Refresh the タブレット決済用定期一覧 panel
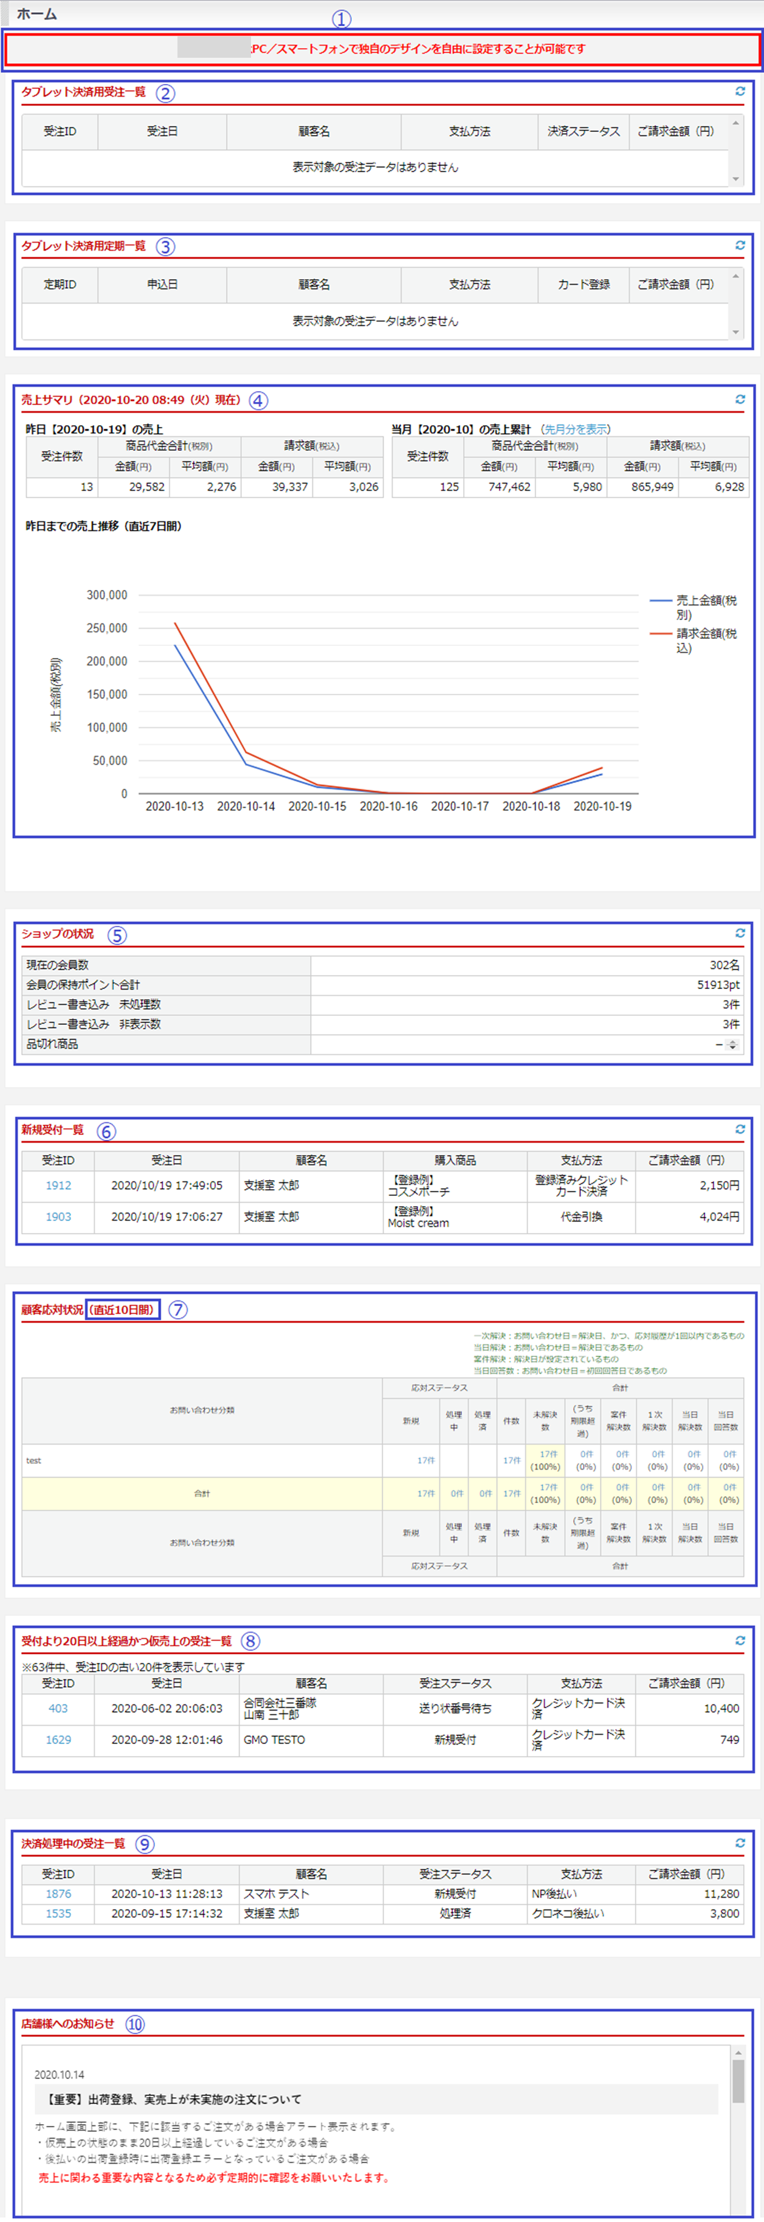This screenshot has height=2222, width=764. tap(740, 245)
